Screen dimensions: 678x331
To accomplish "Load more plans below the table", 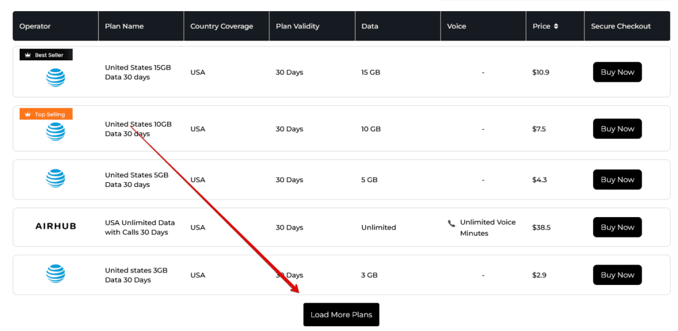I will [x=341, y=314].
